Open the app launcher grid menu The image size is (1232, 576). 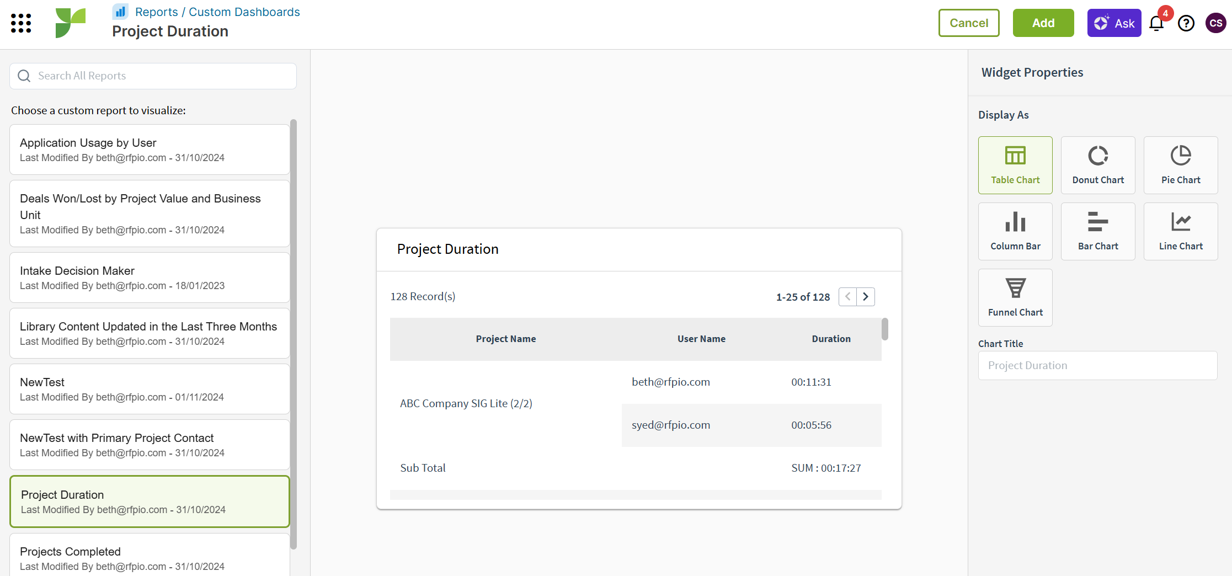(x=21, y=23)
